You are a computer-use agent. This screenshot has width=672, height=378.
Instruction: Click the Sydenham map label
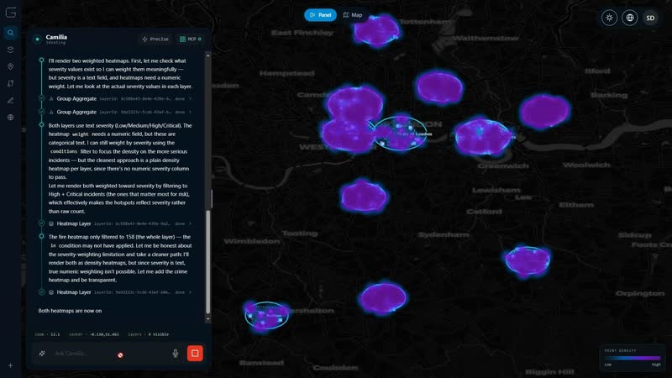pyautogui.click(x=444, y=234)
